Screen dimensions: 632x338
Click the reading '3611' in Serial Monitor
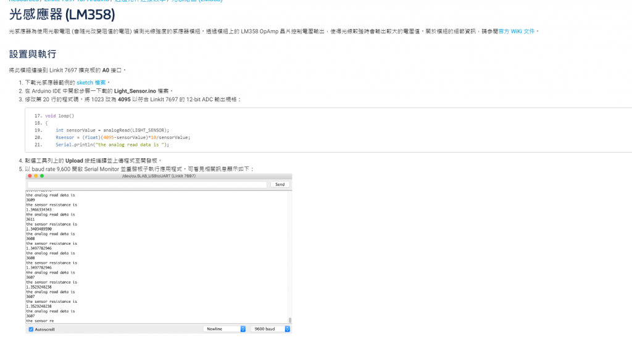[31, 219]
